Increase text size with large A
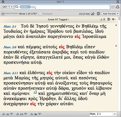 [x=104, y=19]
